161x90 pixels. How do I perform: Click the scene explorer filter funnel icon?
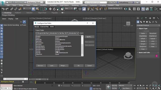coord(24,22)
